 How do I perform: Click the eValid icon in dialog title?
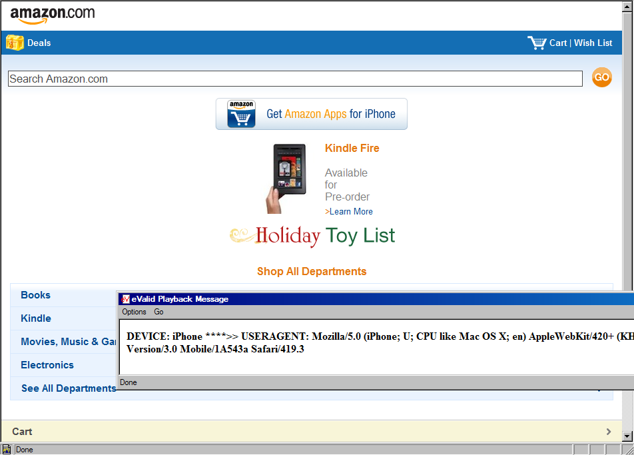(126, 299)
